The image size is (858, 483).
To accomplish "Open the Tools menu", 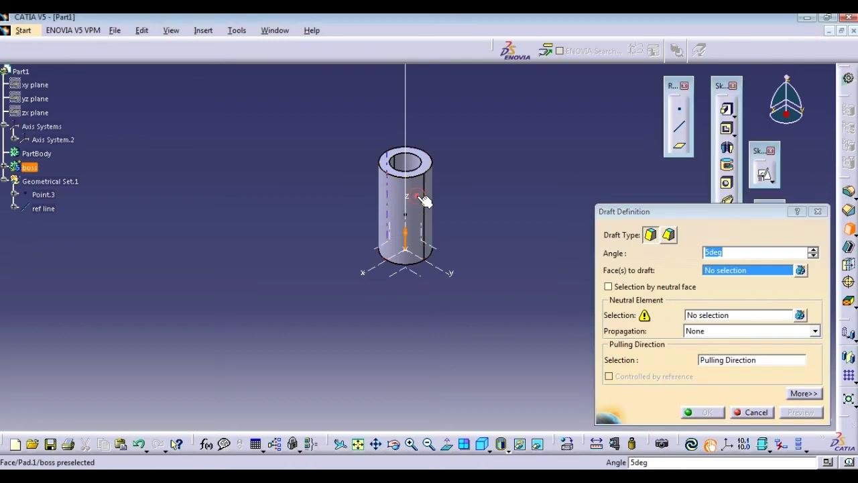I will click(x=237, y=30).
